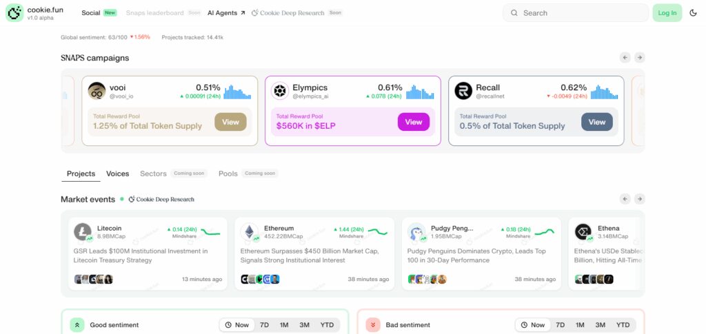The height and width of the screenshot is (334, 706).
Task: Select Now in Bad sentiment
Action: 533,325
